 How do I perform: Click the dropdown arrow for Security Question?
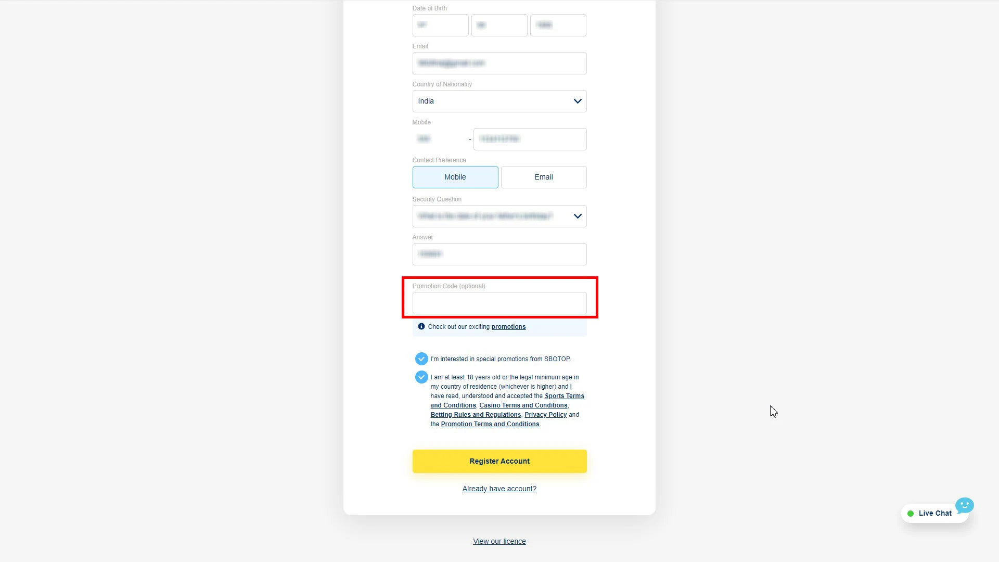pos(577,216)
